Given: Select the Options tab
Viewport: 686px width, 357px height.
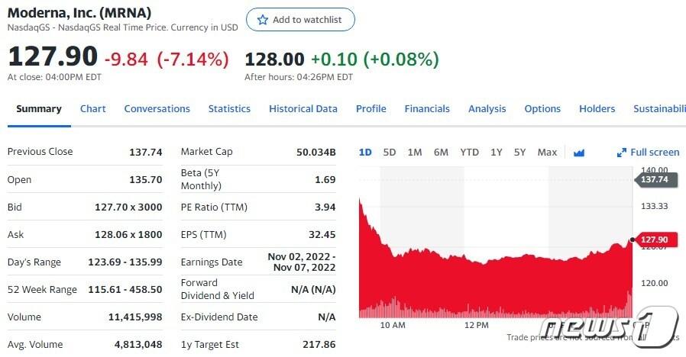Looking at the screenshot, I should click(x=542, y=109).
